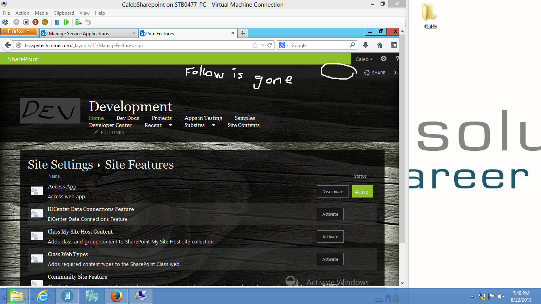This screenshot has height=304, width=541.
Task: Go to the Home navigation link
Action: pyautogui.click(x=96, y=118)
